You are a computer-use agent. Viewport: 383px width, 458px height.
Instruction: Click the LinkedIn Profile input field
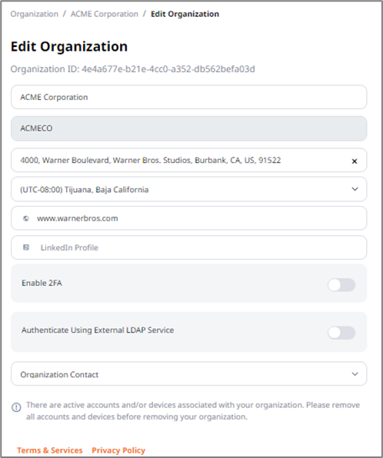click(x=189, y=247)
